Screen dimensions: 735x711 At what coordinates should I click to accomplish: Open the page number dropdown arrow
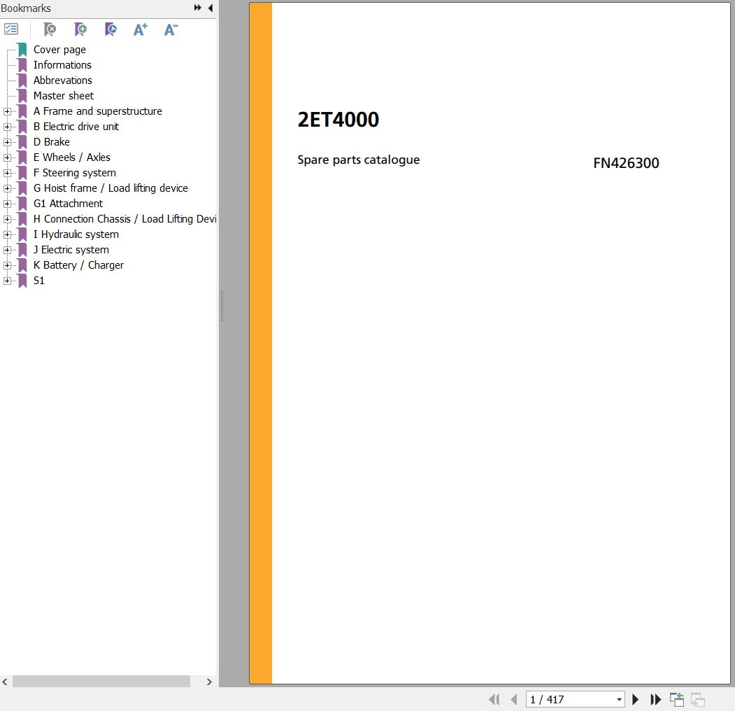tap(619, 699)
